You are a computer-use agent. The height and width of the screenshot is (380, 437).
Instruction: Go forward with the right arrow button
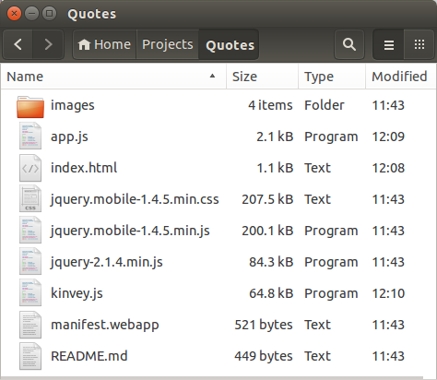pos(48,44)
